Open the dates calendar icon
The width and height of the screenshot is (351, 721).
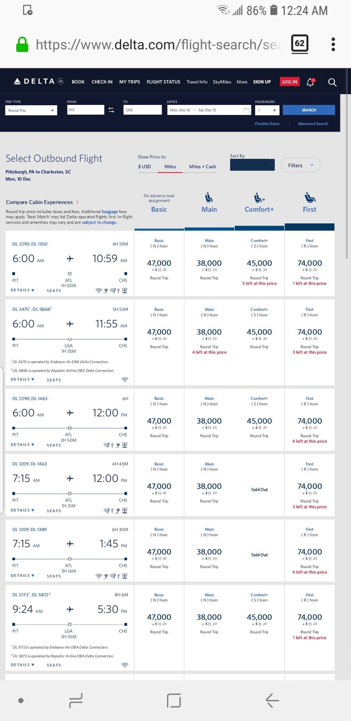coord(247,110)
